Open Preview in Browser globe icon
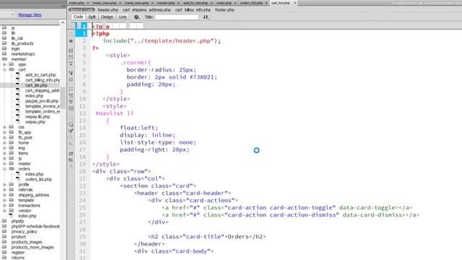Viewport: 462px width, 260px height. pyautogui.click(x=136, y=17)
